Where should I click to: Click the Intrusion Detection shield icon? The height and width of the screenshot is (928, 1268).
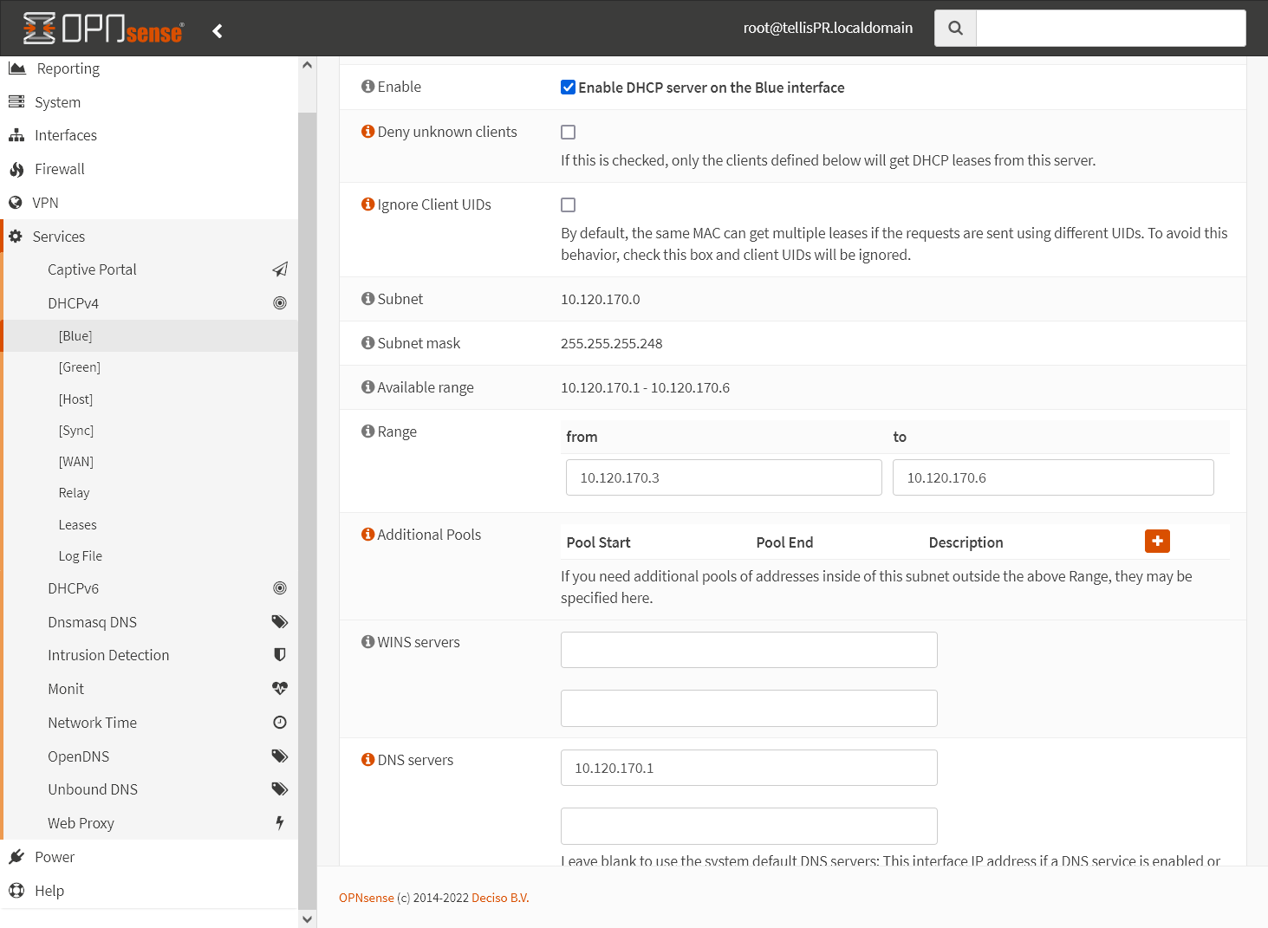[x=279, y=655]
